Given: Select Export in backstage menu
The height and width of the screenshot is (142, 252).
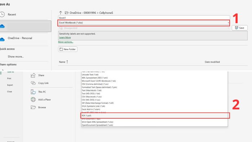Looking at the screenshot, I should click(x=10, y=85).
